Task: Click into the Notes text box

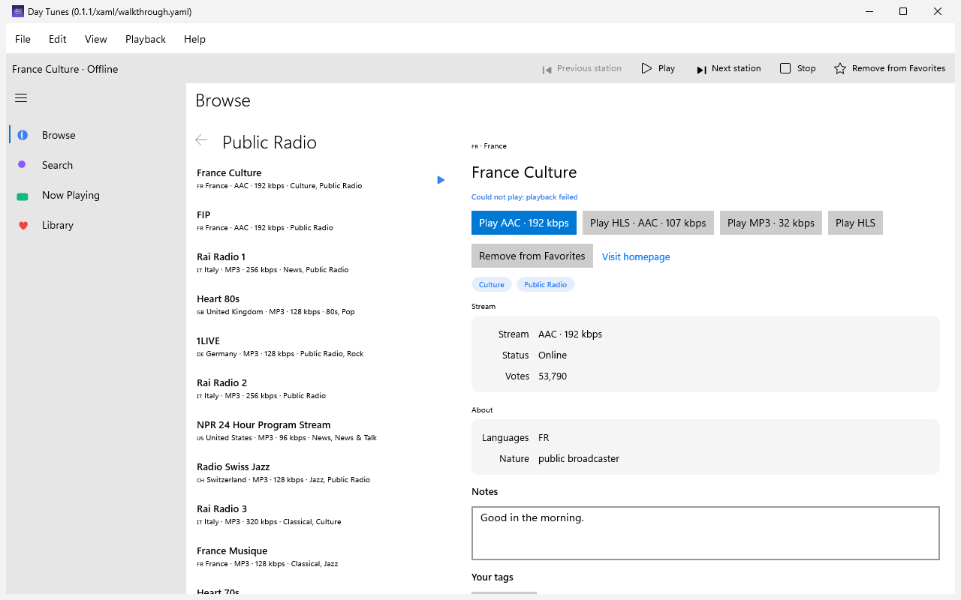Action: [706, 533]
